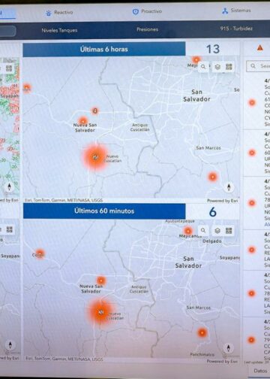
Task: Open the 915 - Turbidez sub-tab
Action: tap(236, 29)
